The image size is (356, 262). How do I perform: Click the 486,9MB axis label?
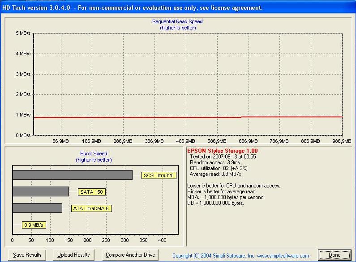coord(185,141)
